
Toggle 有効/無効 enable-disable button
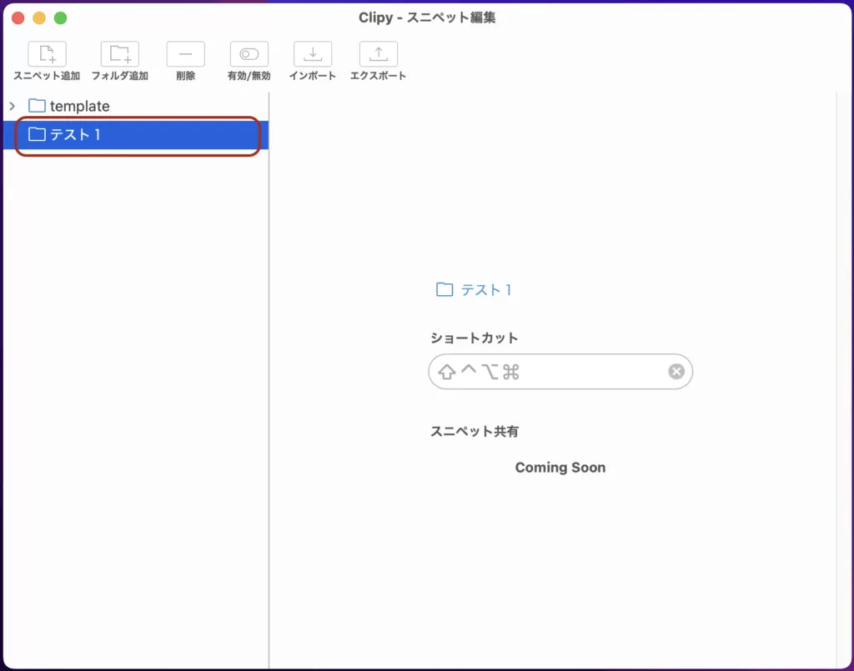pos(249,54)
